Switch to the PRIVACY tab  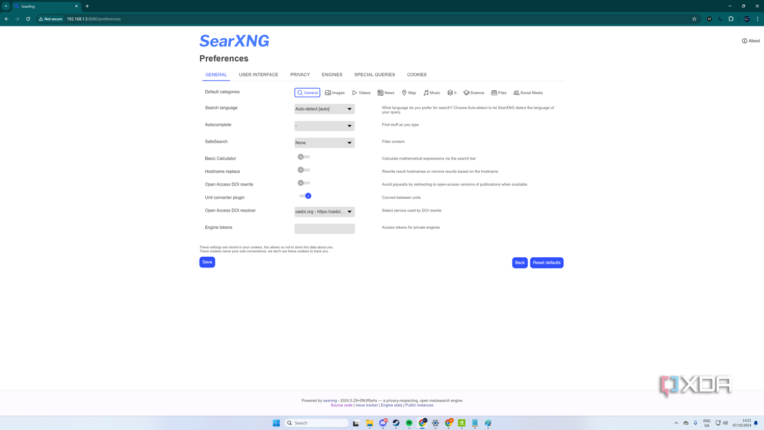click(x=300, y=74)
